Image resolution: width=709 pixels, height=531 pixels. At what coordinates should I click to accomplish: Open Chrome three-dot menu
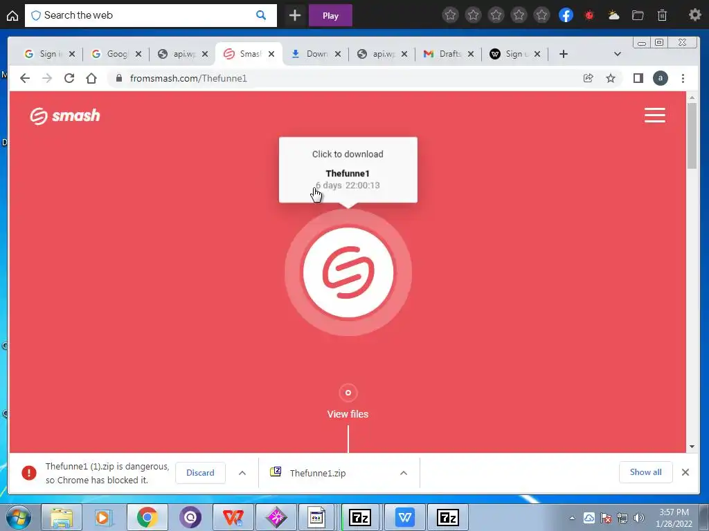coord(683,78)
